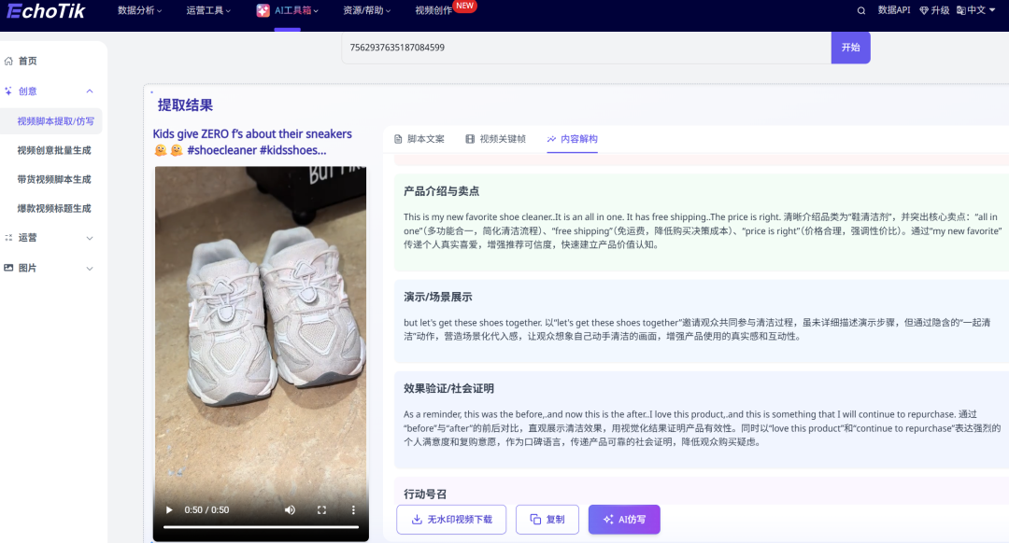1009x543 pixels.
Task: Collapse the 创意 sidebar section
Action: (x=90, y=90)
